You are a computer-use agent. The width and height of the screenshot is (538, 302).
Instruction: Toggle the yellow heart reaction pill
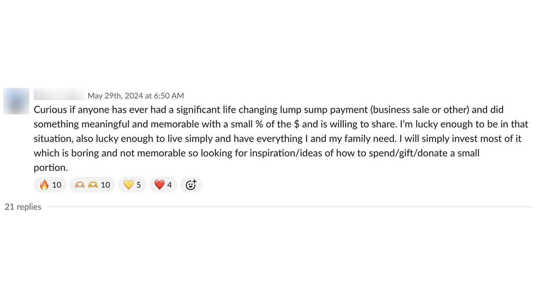point(132,185)
